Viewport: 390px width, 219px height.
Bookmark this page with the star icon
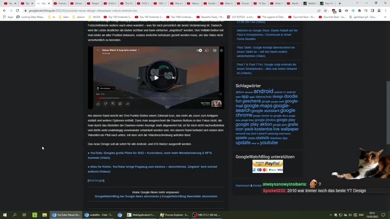pyautogui.click(x=326, y=11)
